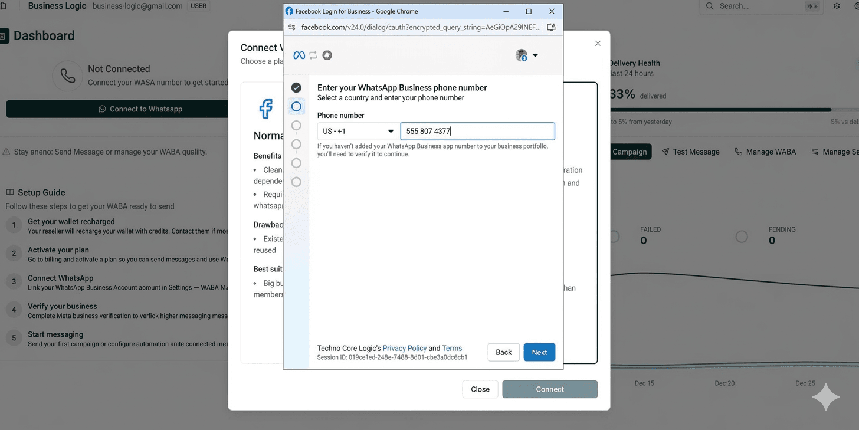Click the sixth step circle in the stepper

tap(296, 182)
